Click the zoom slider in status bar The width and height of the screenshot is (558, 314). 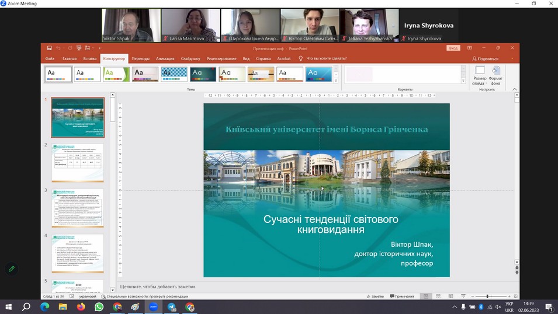[487, 296]
